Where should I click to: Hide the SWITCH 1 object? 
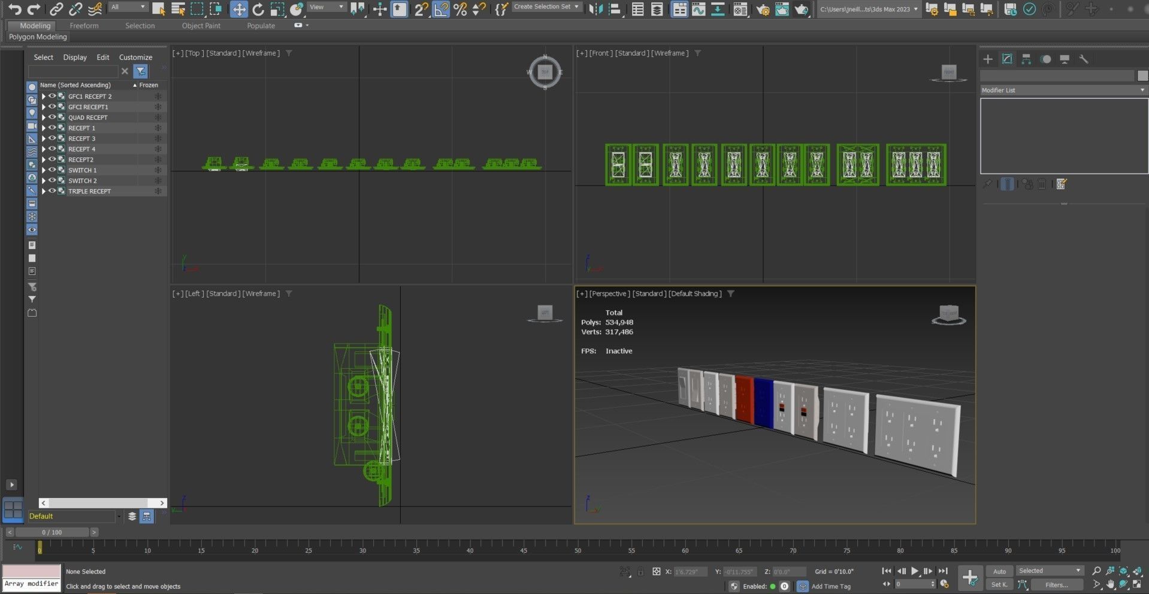52,169
